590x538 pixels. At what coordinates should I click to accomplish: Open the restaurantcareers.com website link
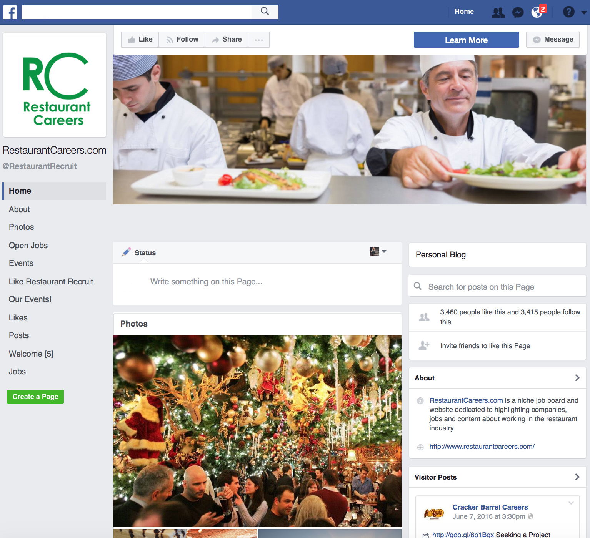tap(482, 447)
